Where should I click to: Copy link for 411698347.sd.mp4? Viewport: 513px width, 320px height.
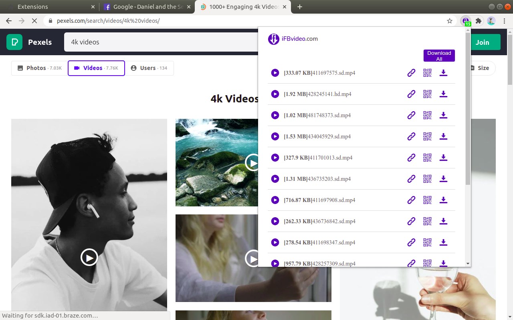coord(411,242)
